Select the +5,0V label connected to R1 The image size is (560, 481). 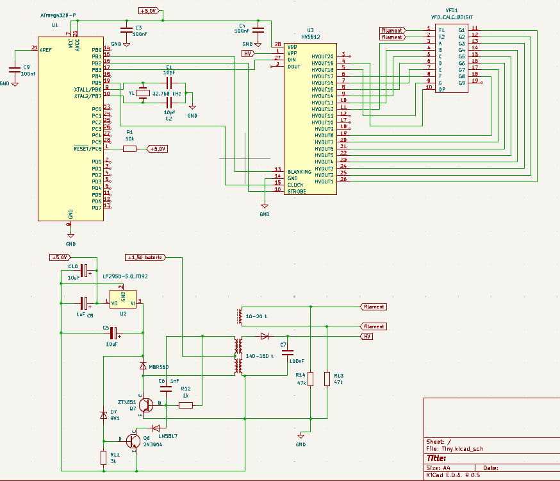[158, 149]
